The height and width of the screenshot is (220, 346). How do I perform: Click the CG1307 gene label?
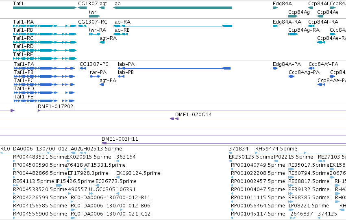click(88, 4)
